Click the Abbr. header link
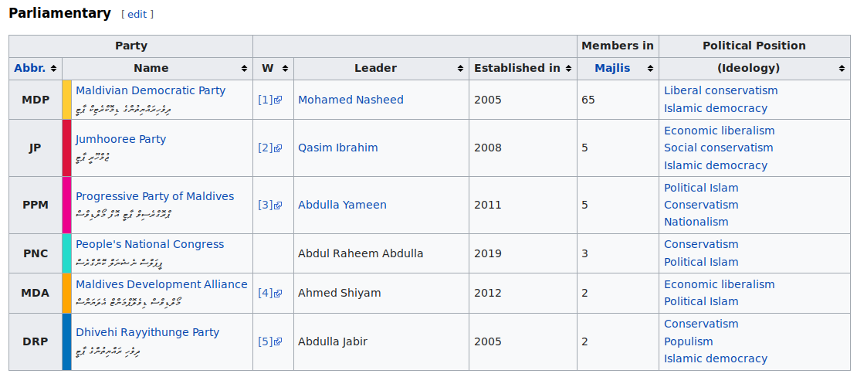Image resolution: width=857 pixels, height=377 pixels. [29, 68]
